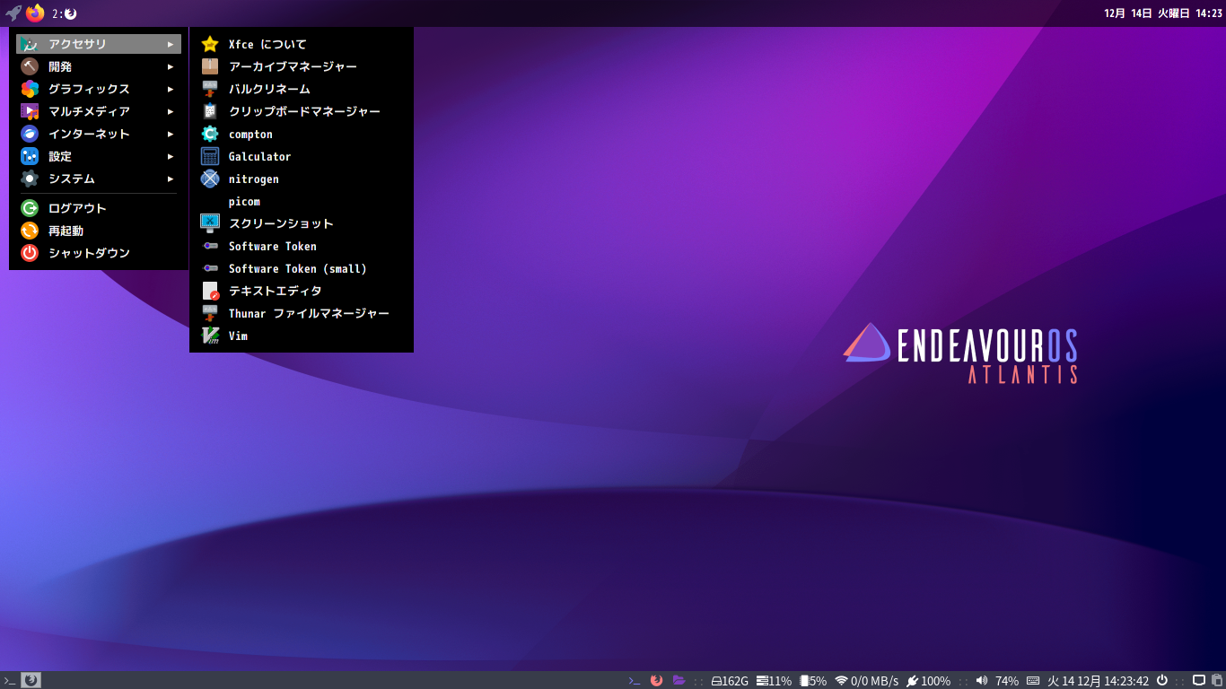The width and height of the screenshot is (1226, 689).
Task: Launch Software Token entry
Action: (x=302, y=246)
